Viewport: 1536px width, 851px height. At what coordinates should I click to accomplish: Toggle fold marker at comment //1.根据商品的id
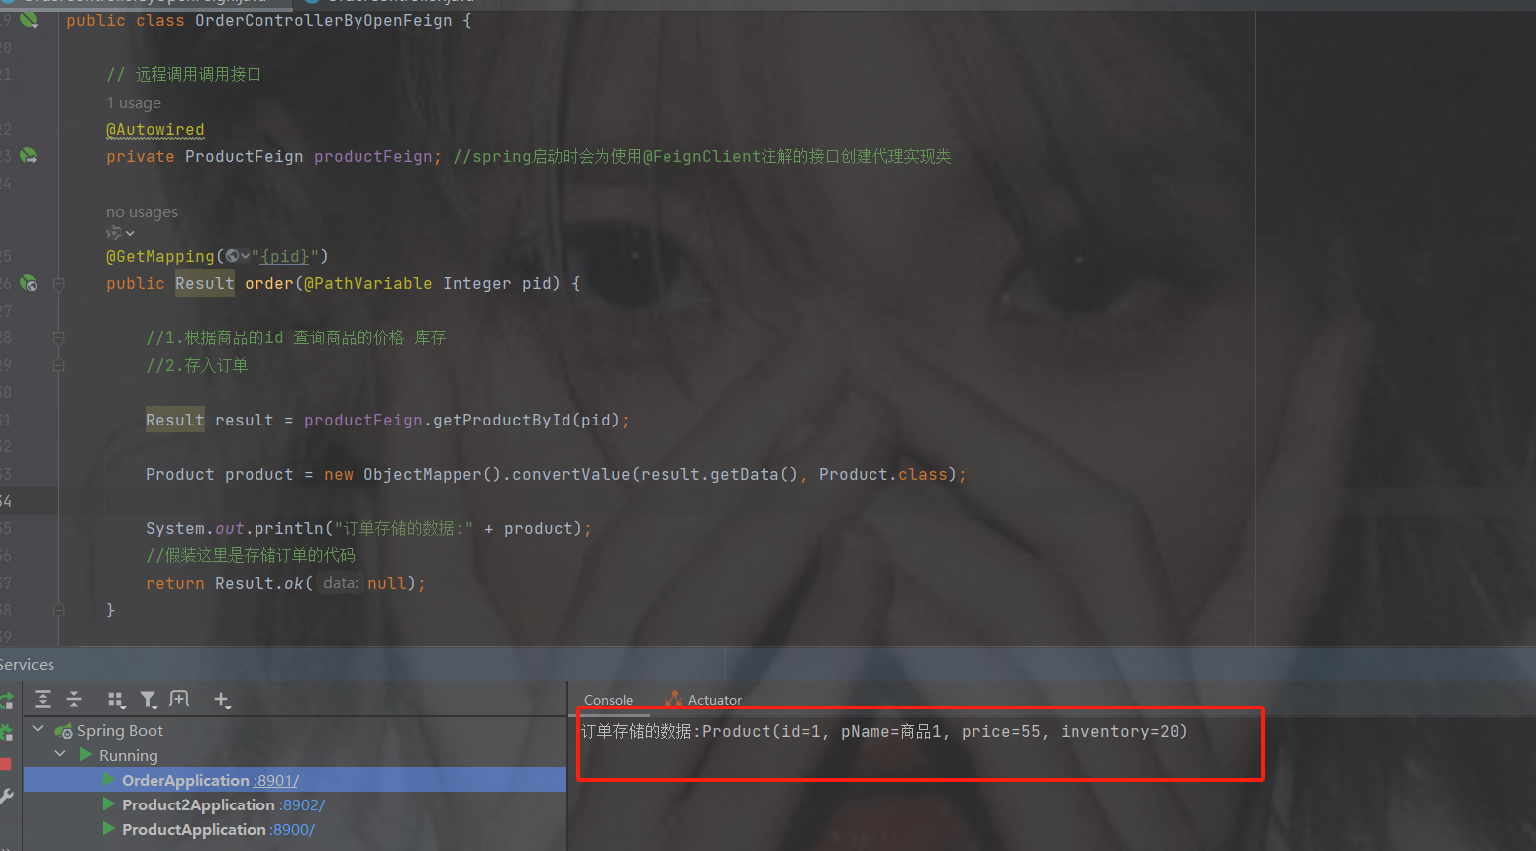click(x=58, y=338)
